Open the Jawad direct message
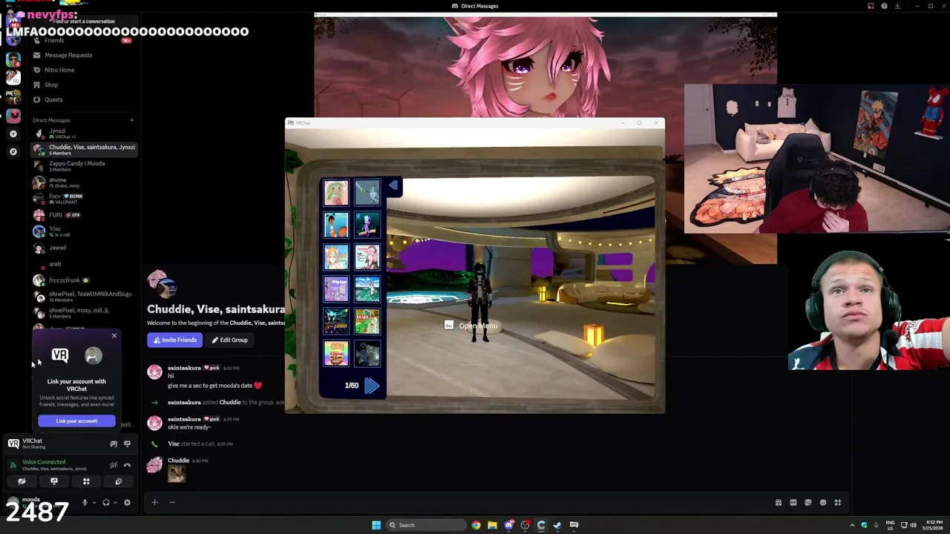This screenshot has width=950, height=534. pos(84,248)
